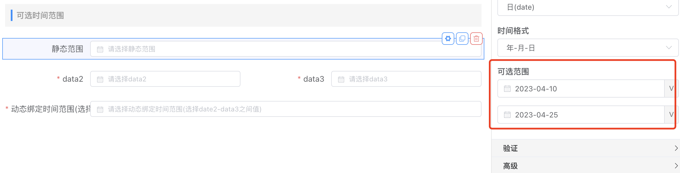Click calendar icon in the 静态范围 input
This screenshot has width=680, height=173.
(100, 49)
